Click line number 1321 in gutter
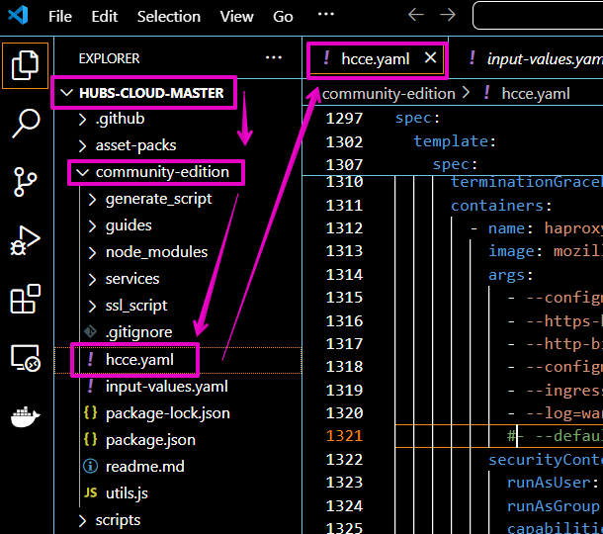This screenshot has width=603, height=534. pyautogui.click(x=344, y=436)
